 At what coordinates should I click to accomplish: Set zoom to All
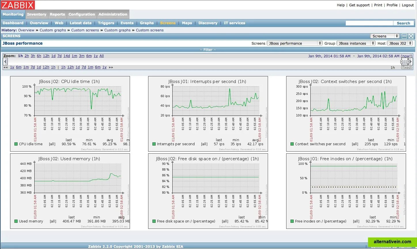point(101,56)
